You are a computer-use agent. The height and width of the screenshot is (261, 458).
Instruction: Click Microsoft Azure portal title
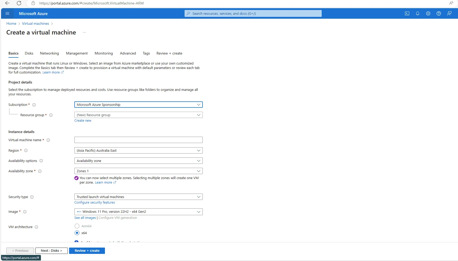point(33,13)
